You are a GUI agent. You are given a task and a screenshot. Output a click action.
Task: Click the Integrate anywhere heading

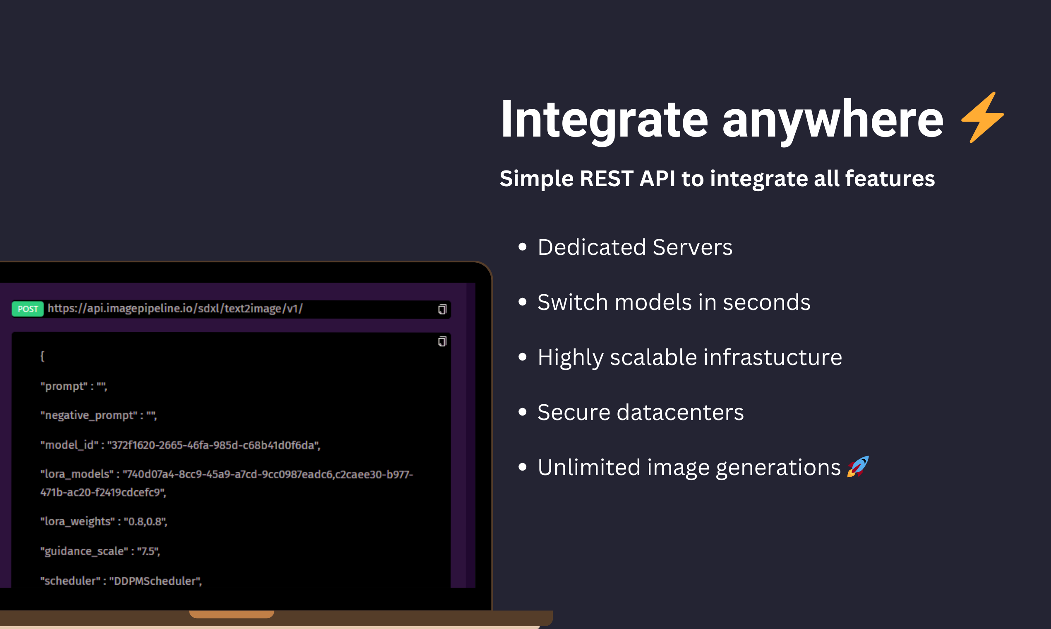(721, 119)
